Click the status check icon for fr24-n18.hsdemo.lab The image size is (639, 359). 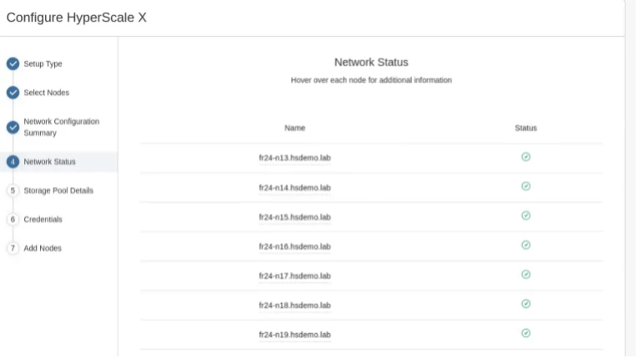tap(526, 304)
